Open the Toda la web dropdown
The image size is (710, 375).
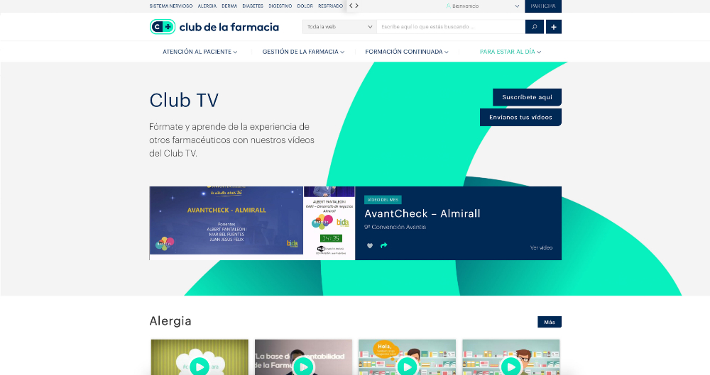(x=339, y=27)
